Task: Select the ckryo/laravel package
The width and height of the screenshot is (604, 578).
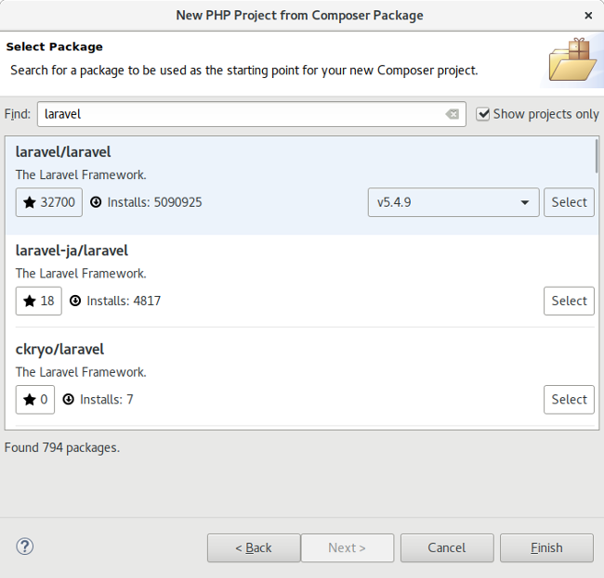Action: (x=569, y=400)
